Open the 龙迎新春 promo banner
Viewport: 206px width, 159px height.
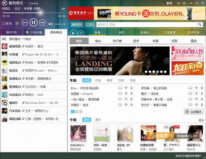[x=188, y=68]
